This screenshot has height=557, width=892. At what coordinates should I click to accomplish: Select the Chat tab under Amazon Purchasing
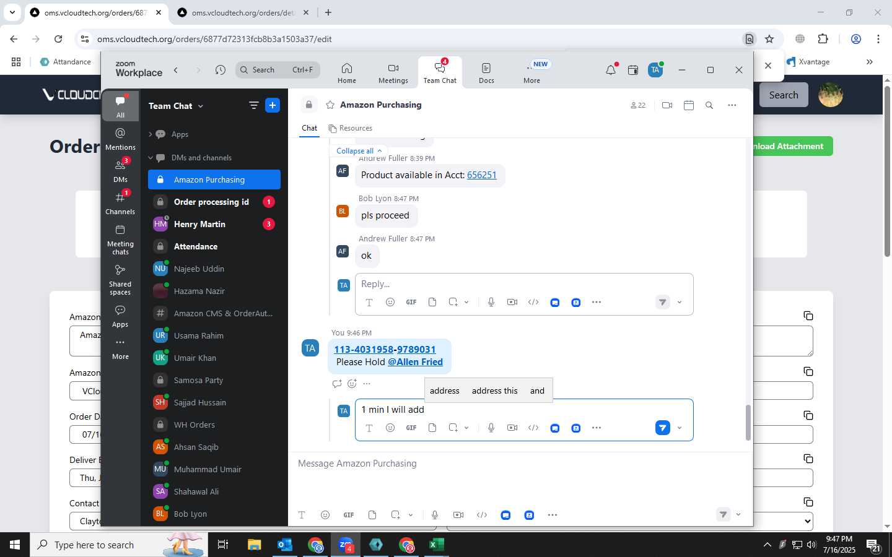click(309, 128)
